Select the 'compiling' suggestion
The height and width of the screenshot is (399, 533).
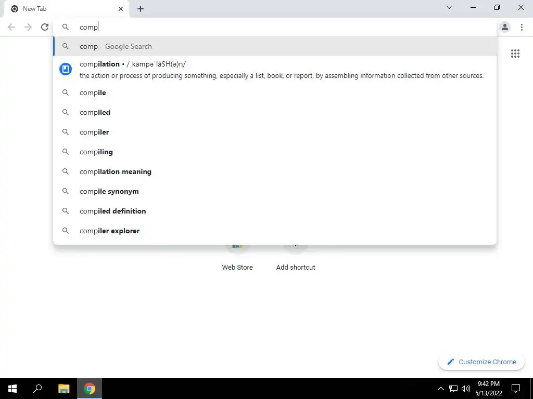pos(275,152)
